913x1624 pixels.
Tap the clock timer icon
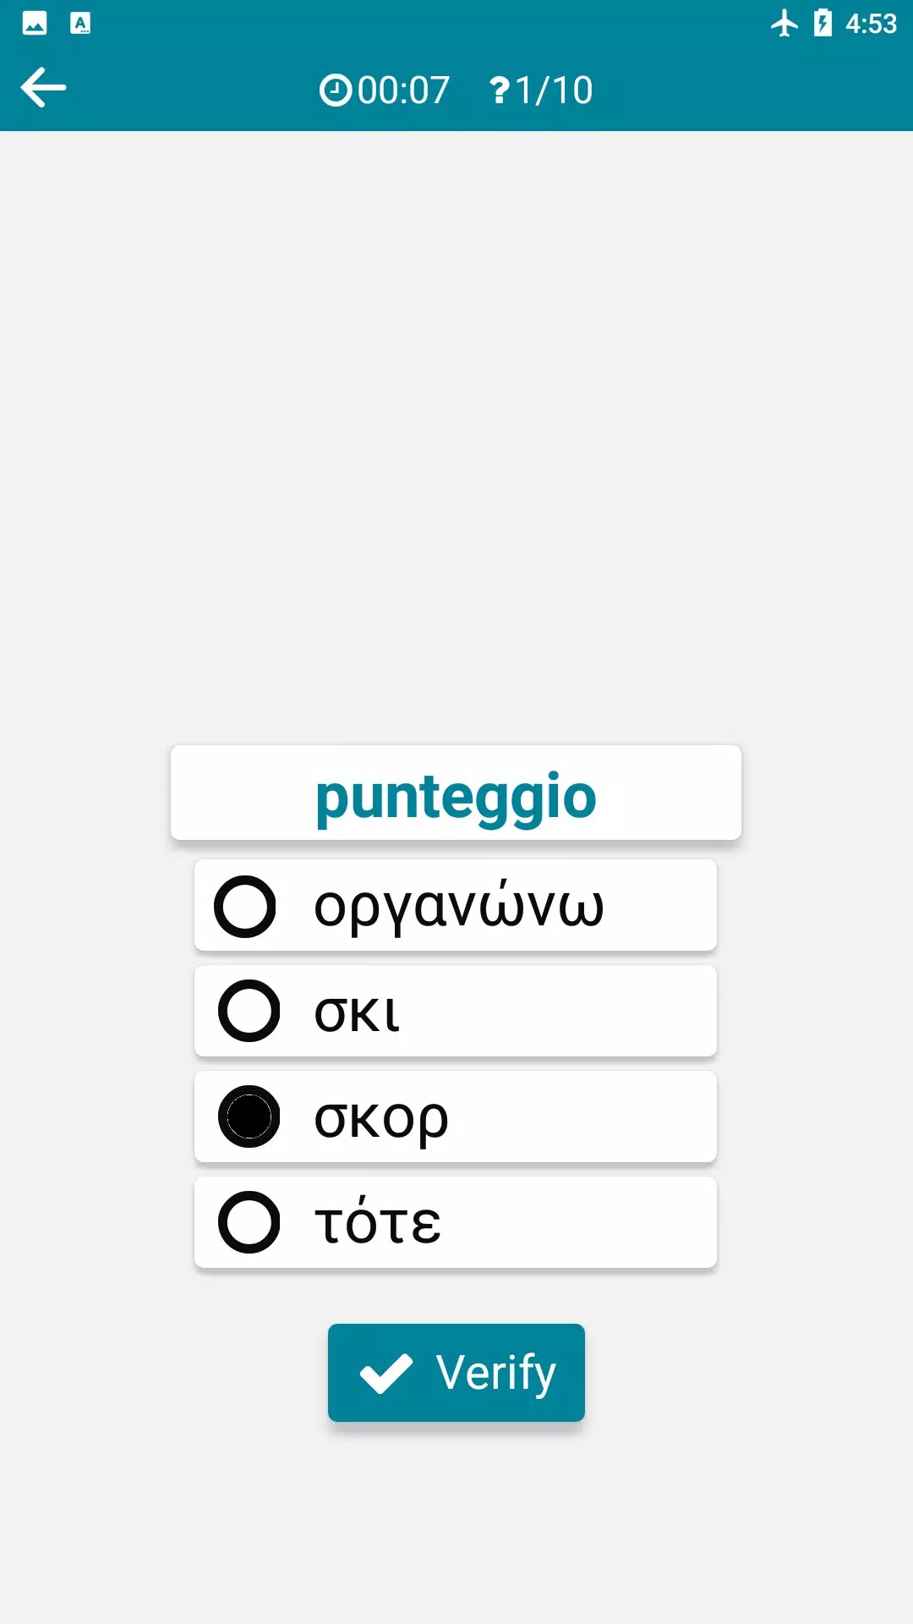coord(335,90)
